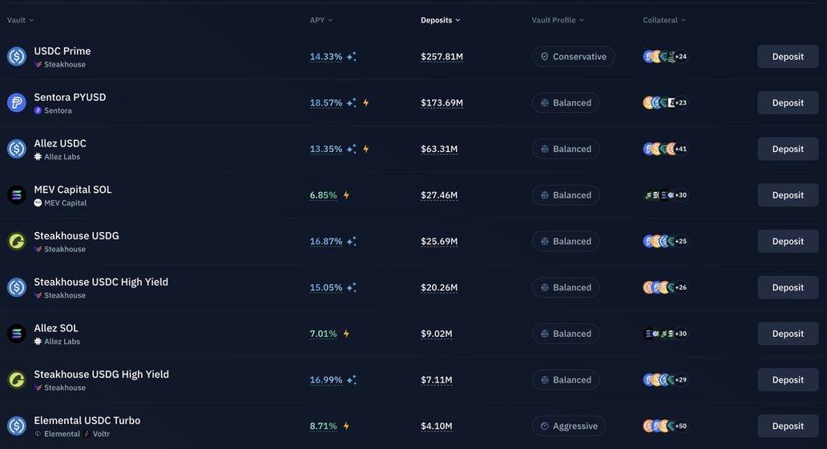
Task: Click sparkle icon next to USDC Prime APY
Action: click(351, 56)
